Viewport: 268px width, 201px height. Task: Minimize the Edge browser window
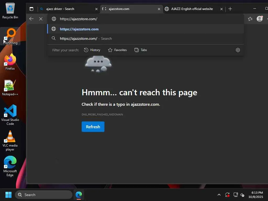click(x=254, y=9)
